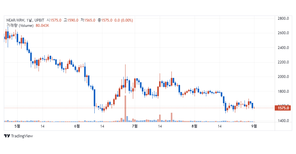Click the high price value 고1590.0

71,20
